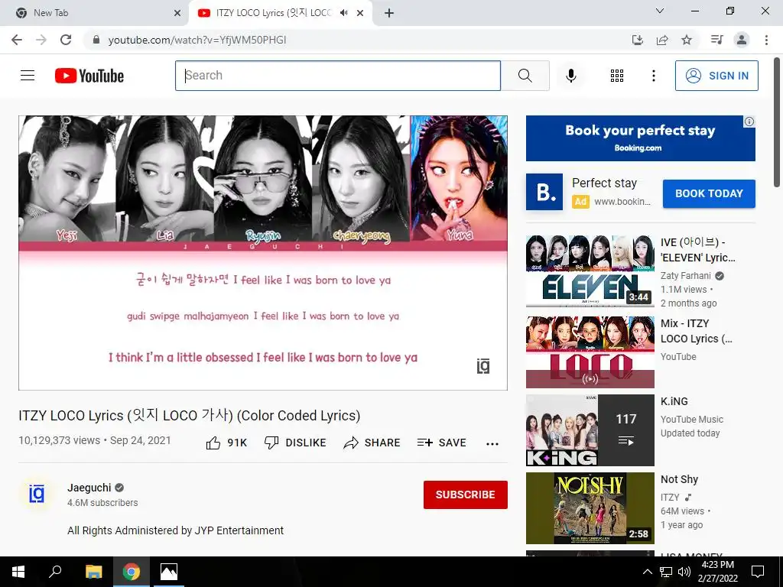This screenshot has height=587, width=783.
Task: Open Chrome media control icon
Action: pos(717,40)
